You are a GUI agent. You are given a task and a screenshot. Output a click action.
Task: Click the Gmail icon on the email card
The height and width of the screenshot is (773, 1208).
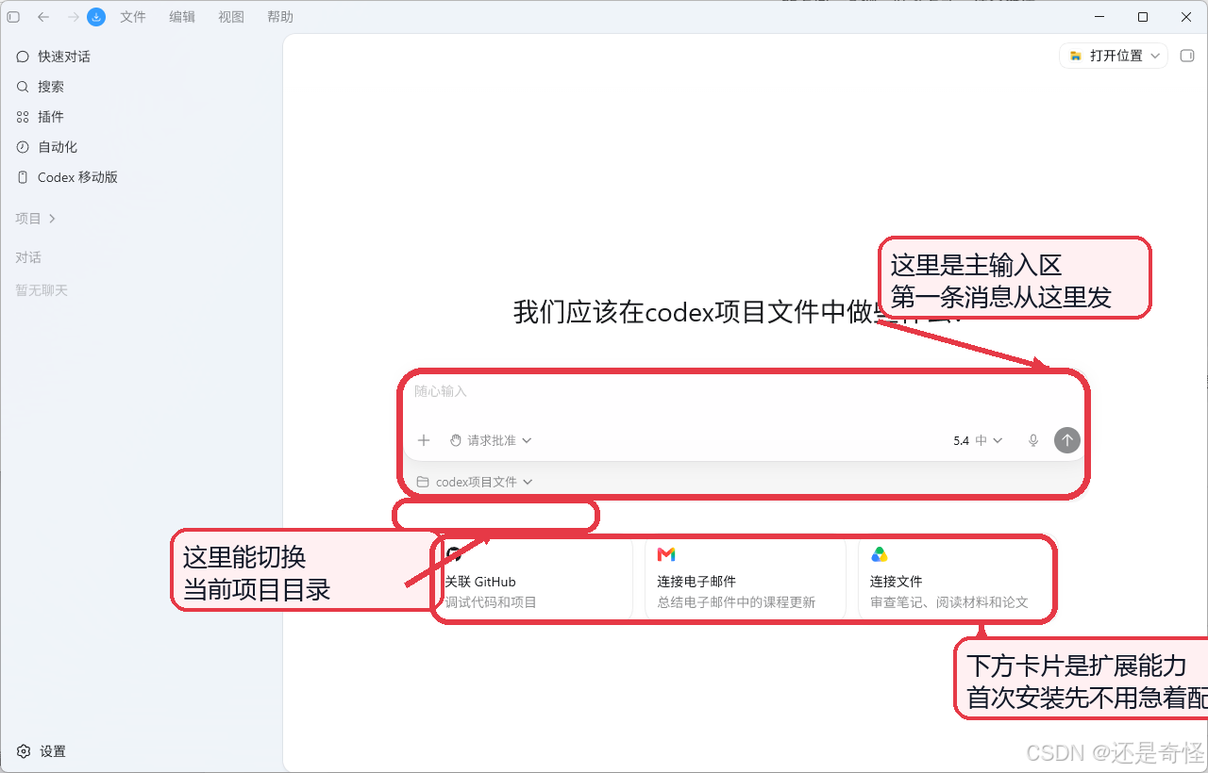666,554
